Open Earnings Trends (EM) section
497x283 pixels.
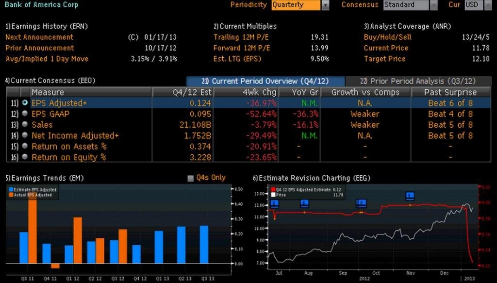coord(44,178)
